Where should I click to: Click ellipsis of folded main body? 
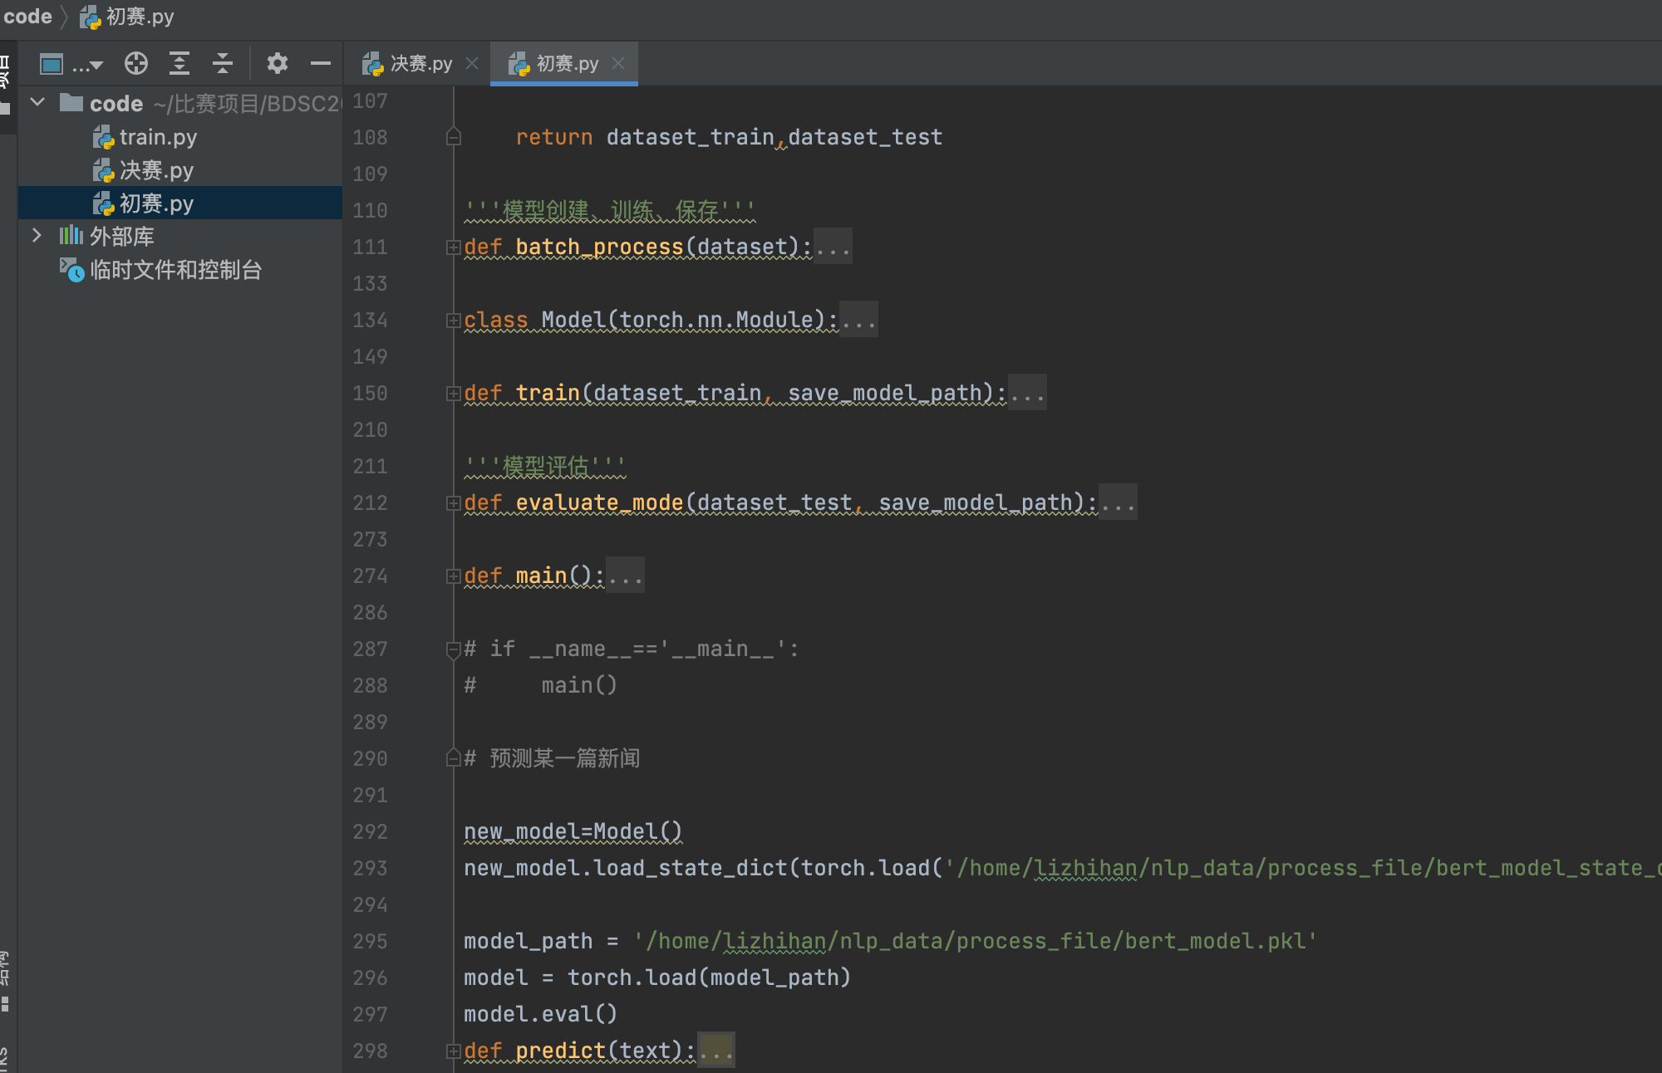pos(625,576)
